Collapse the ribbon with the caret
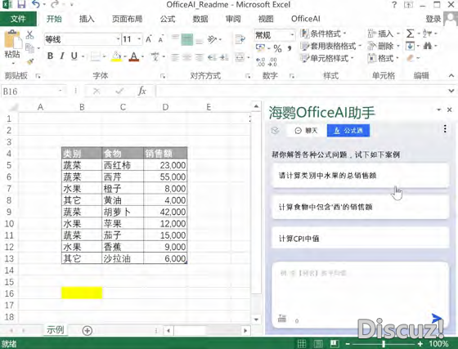Viewport: 458px width, 349px height. pyautogui.click(x=451, y=75)
